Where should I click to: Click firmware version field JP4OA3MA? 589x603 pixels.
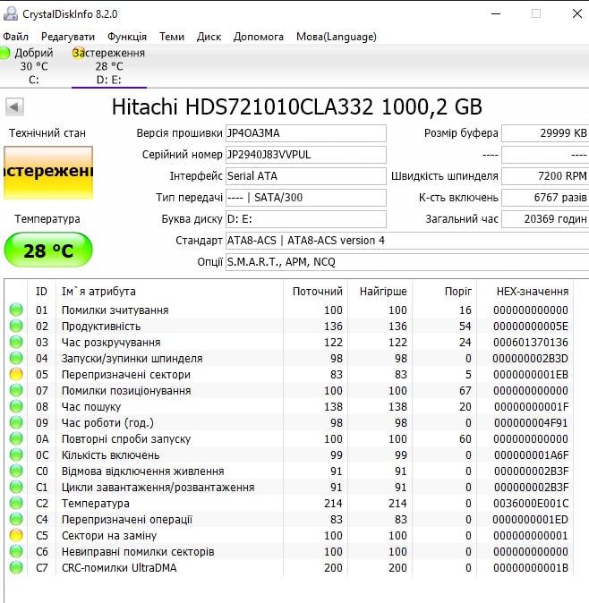[x=306, y=133]
